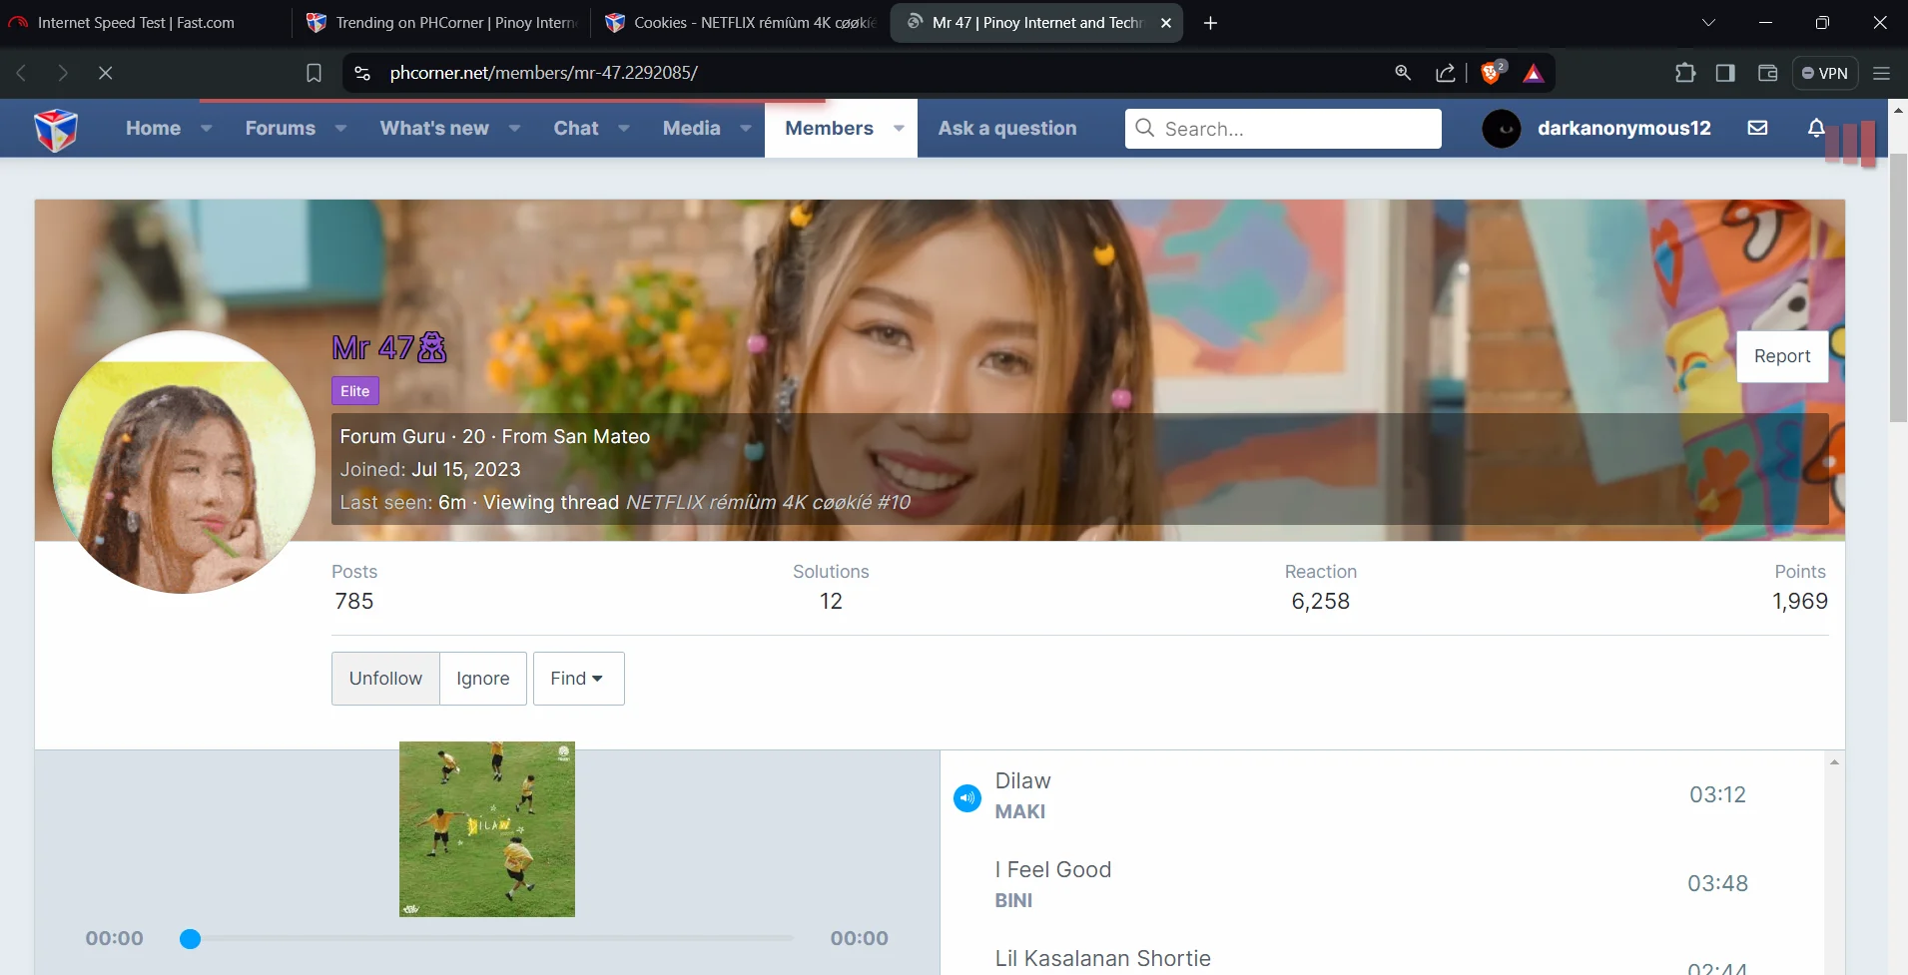Open the Media nav item
The width and height of the screenshot is (1908, 975).
tap(691, 128)
